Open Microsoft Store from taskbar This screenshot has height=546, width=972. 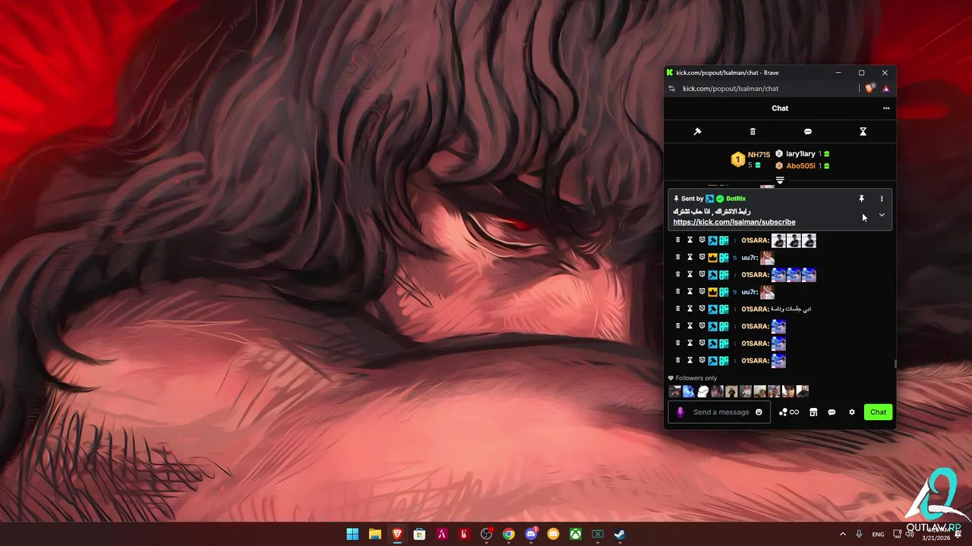tap(419, 534)
